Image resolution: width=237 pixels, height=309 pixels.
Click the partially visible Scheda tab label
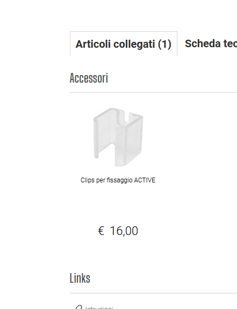point(211,44)
